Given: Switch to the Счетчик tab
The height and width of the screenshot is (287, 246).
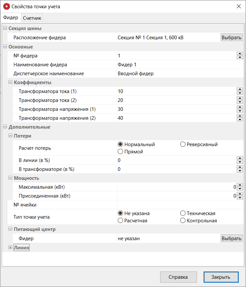Looking at the screenshot, I should [x=32, y=18].
